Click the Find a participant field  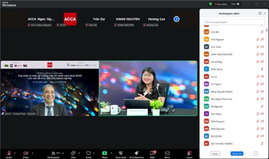pyautogui.click(x=234, y=22)
